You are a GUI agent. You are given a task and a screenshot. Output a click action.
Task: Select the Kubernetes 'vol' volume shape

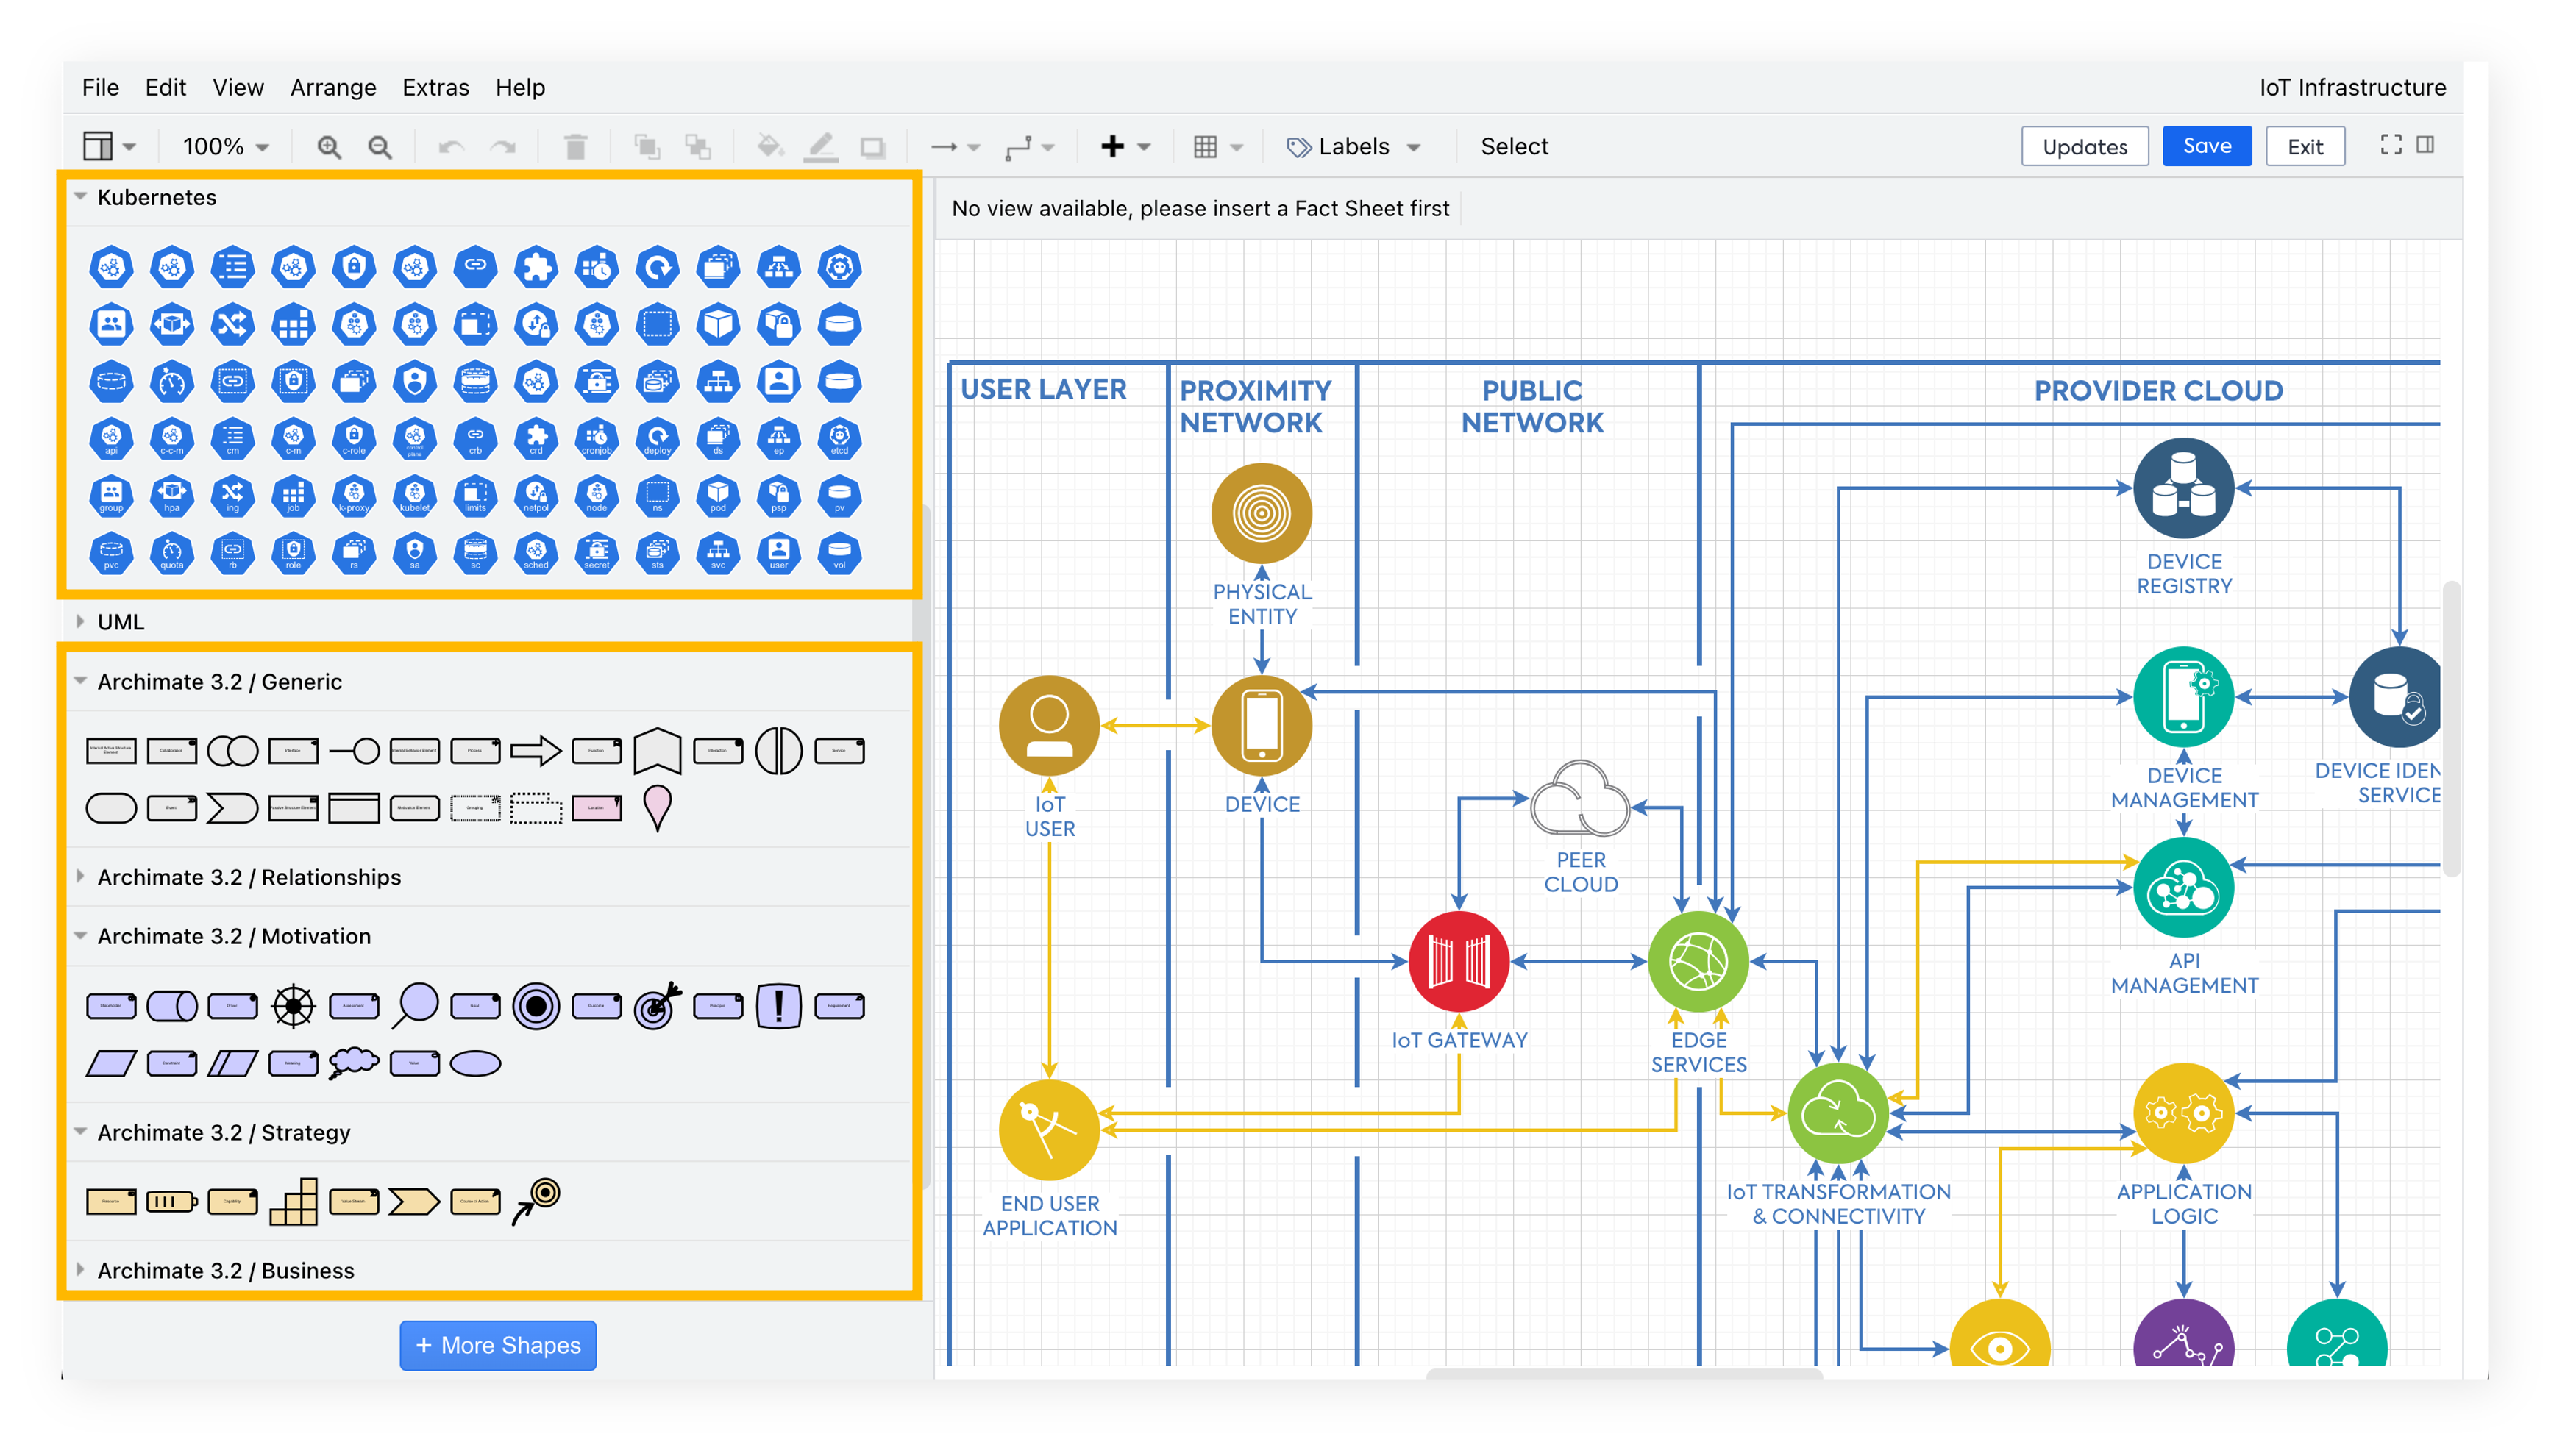839,553
